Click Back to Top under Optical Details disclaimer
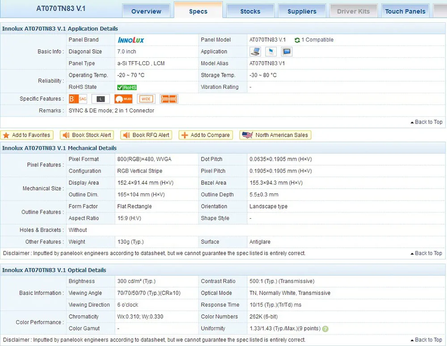Viewport: 447px width, 346px height. pos(426,340)
